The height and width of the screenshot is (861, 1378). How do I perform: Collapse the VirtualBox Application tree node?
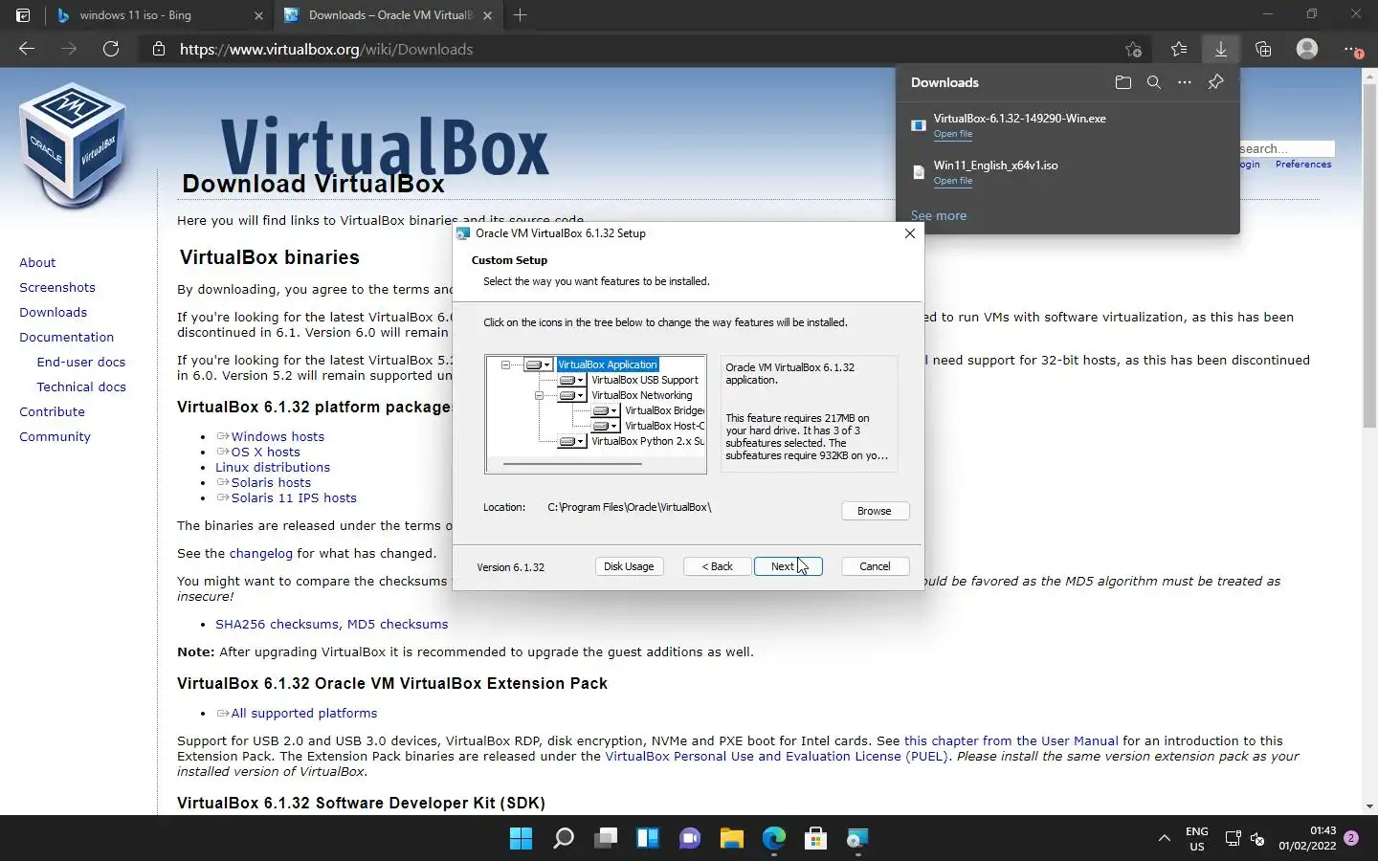pos(505,364)
